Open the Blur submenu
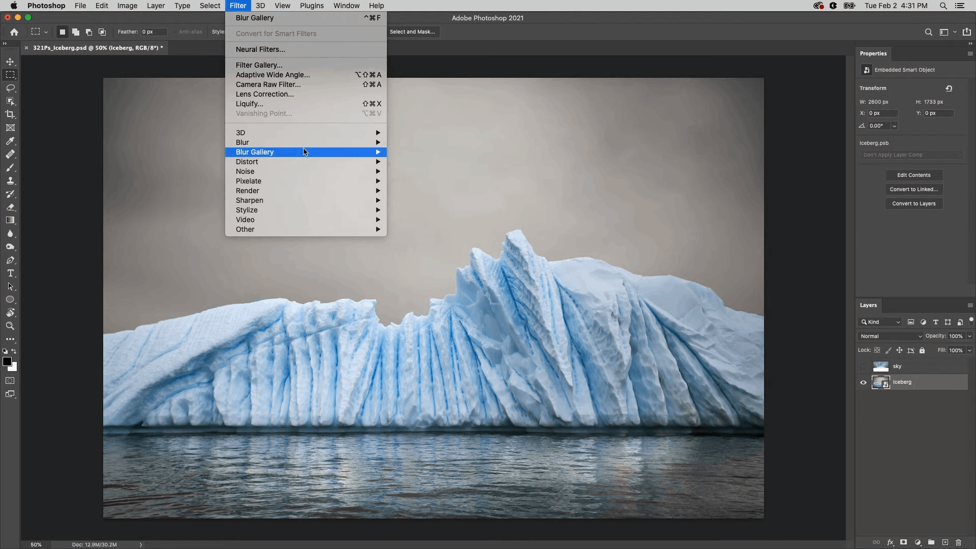This screenshot has height=549, width=976. coord(306,142)
